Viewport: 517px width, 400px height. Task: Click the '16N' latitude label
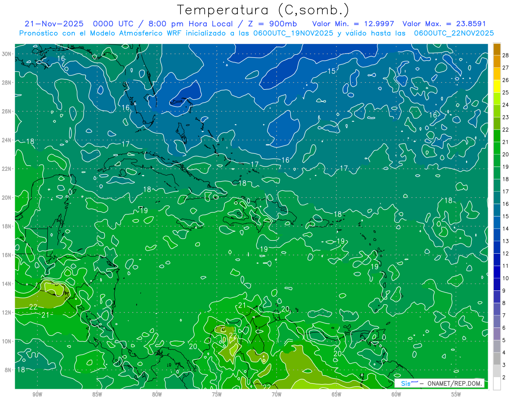(x=7, y=255)
